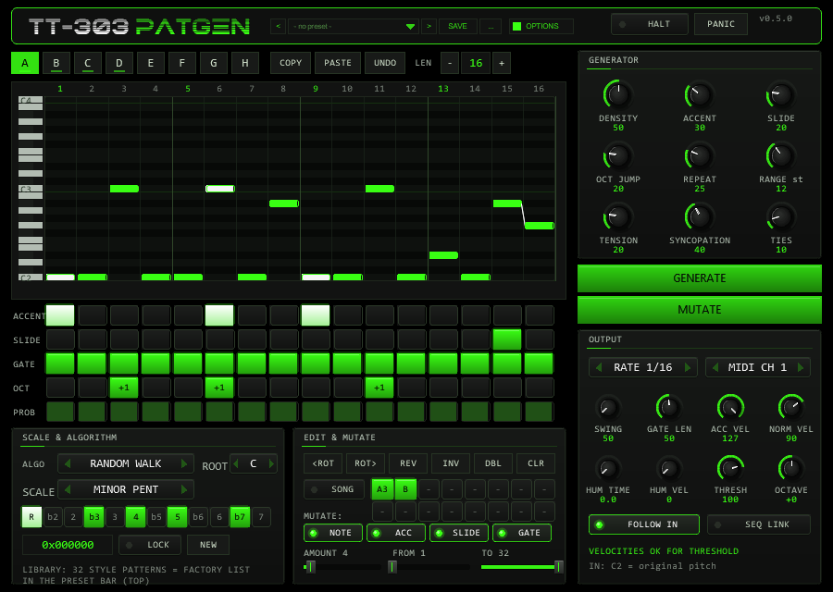Click the Generate button

point(699,278)
